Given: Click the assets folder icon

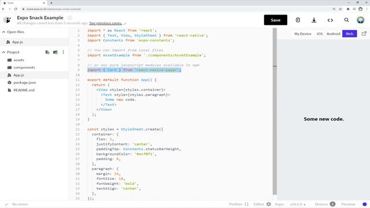Looking at the screenshot, I should 9,60.
